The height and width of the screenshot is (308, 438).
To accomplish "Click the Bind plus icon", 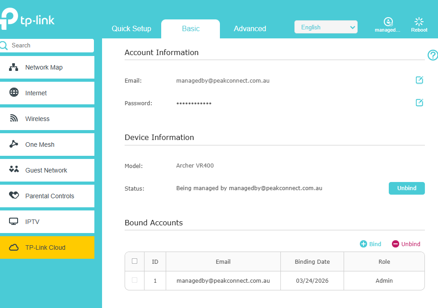I will [x=363, y=244].
